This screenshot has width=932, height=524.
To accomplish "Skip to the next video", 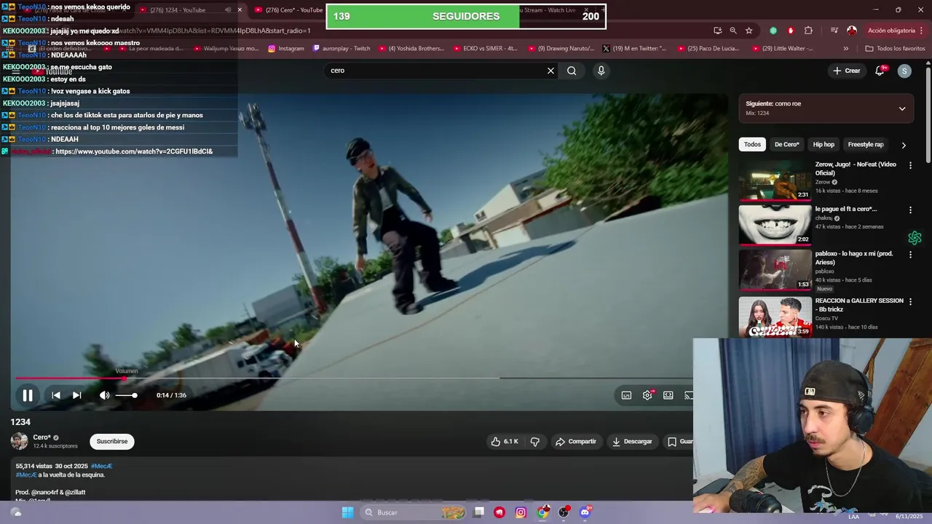I will (x=76, y=395).
